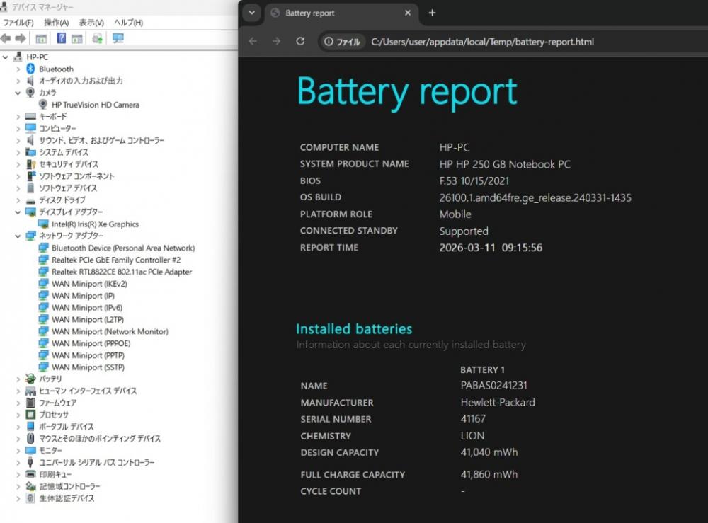Click the file info icon in address bar
Screen dimensions: 708x523
pos(342,42)
